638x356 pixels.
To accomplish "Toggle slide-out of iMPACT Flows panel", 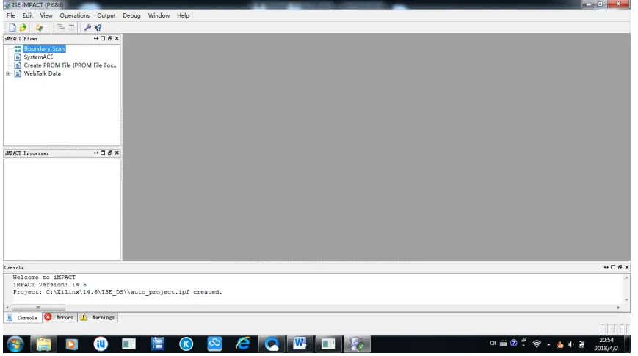I will click(96, 39).
